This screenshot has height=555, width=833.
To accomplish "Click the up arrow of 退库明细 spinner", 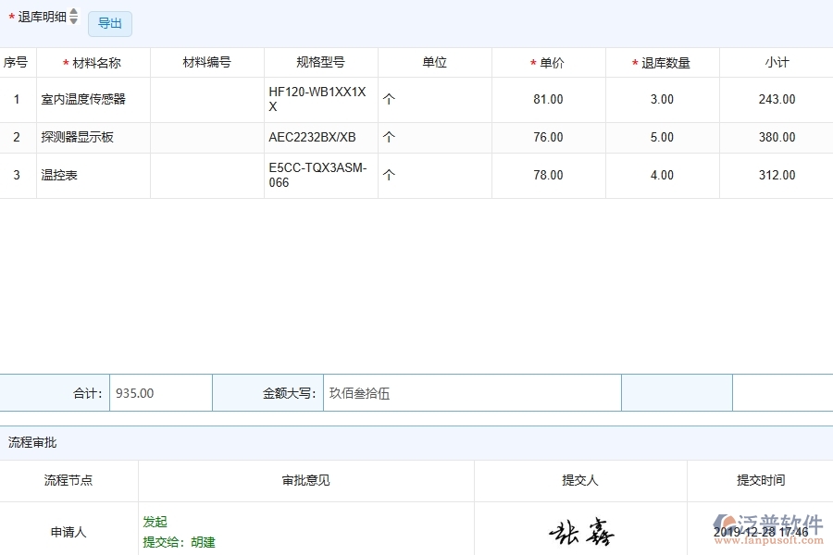I will [x=73, y=11].
